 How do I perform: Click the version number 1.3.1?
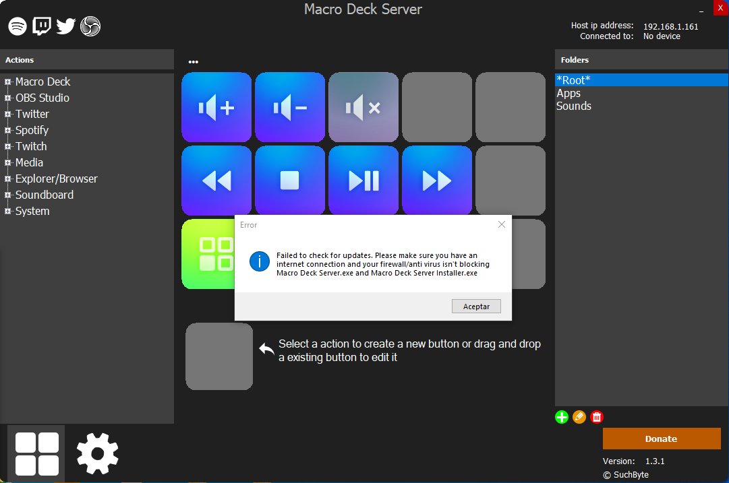(655, 461)
